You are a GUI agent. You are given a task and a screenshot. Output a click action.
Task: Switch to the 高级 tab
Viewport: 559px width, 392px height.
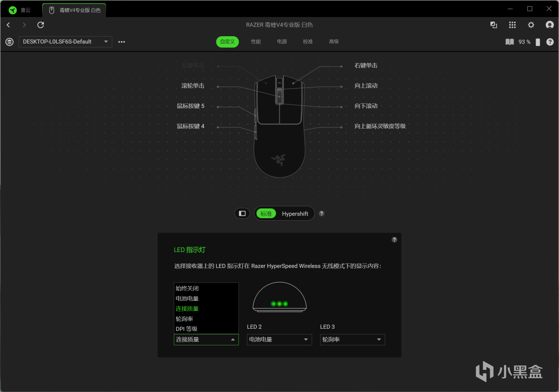pos(334,42)
